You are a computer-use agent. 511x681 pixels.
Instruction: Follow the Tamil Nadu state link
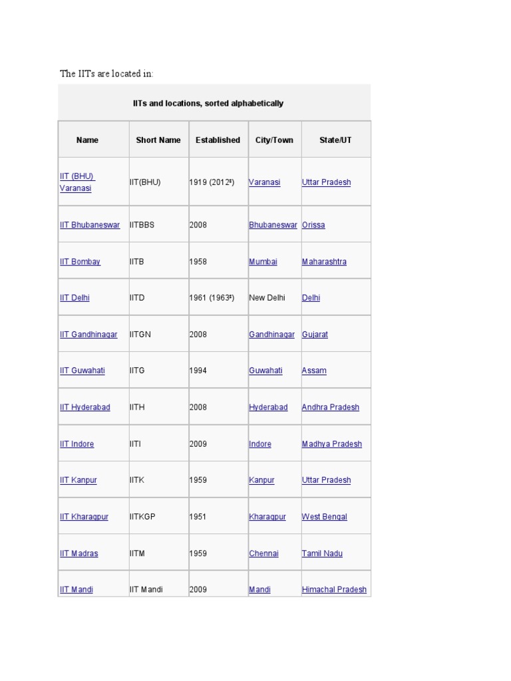(x=322, y=553)
